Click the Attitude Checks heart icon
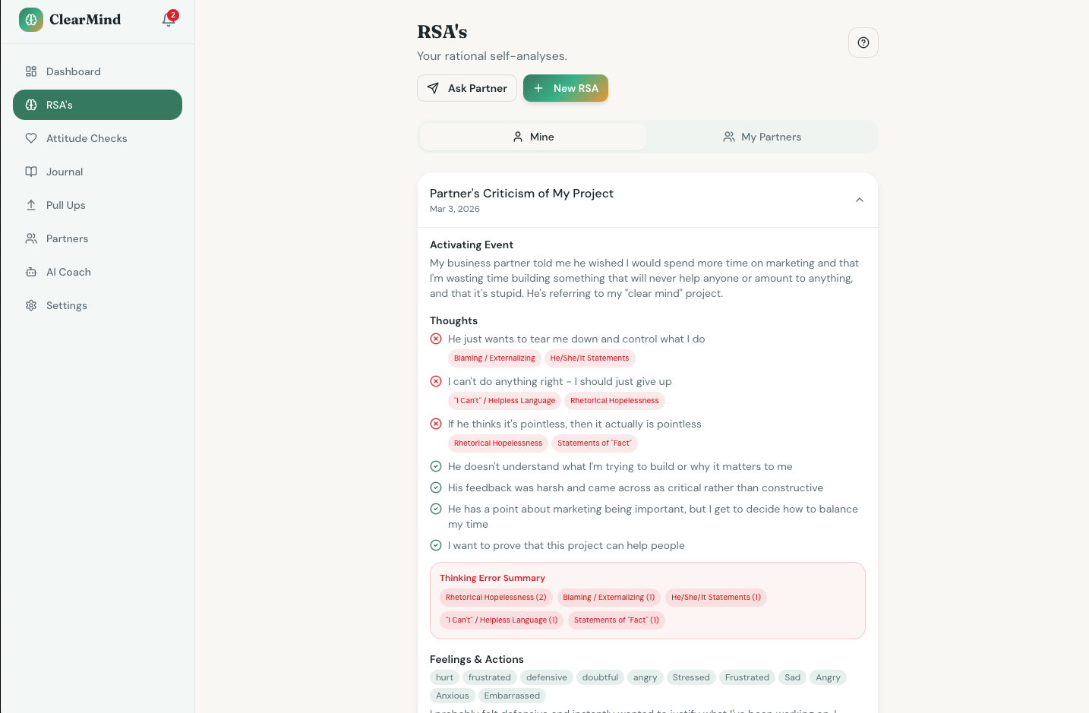Image resolution: width=1089 pixels, height=713 pixels. 31,138
